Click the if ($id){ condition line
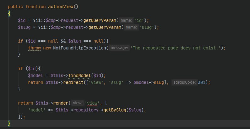The width and height of the screenshot is (250, 129). pos(29,69)
